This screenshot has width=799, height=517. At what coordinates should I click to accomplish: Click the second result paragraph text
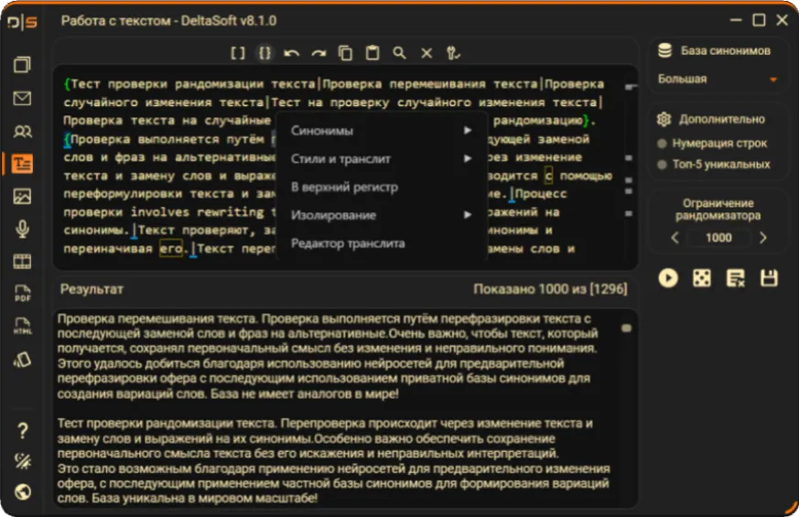[334, 460]
